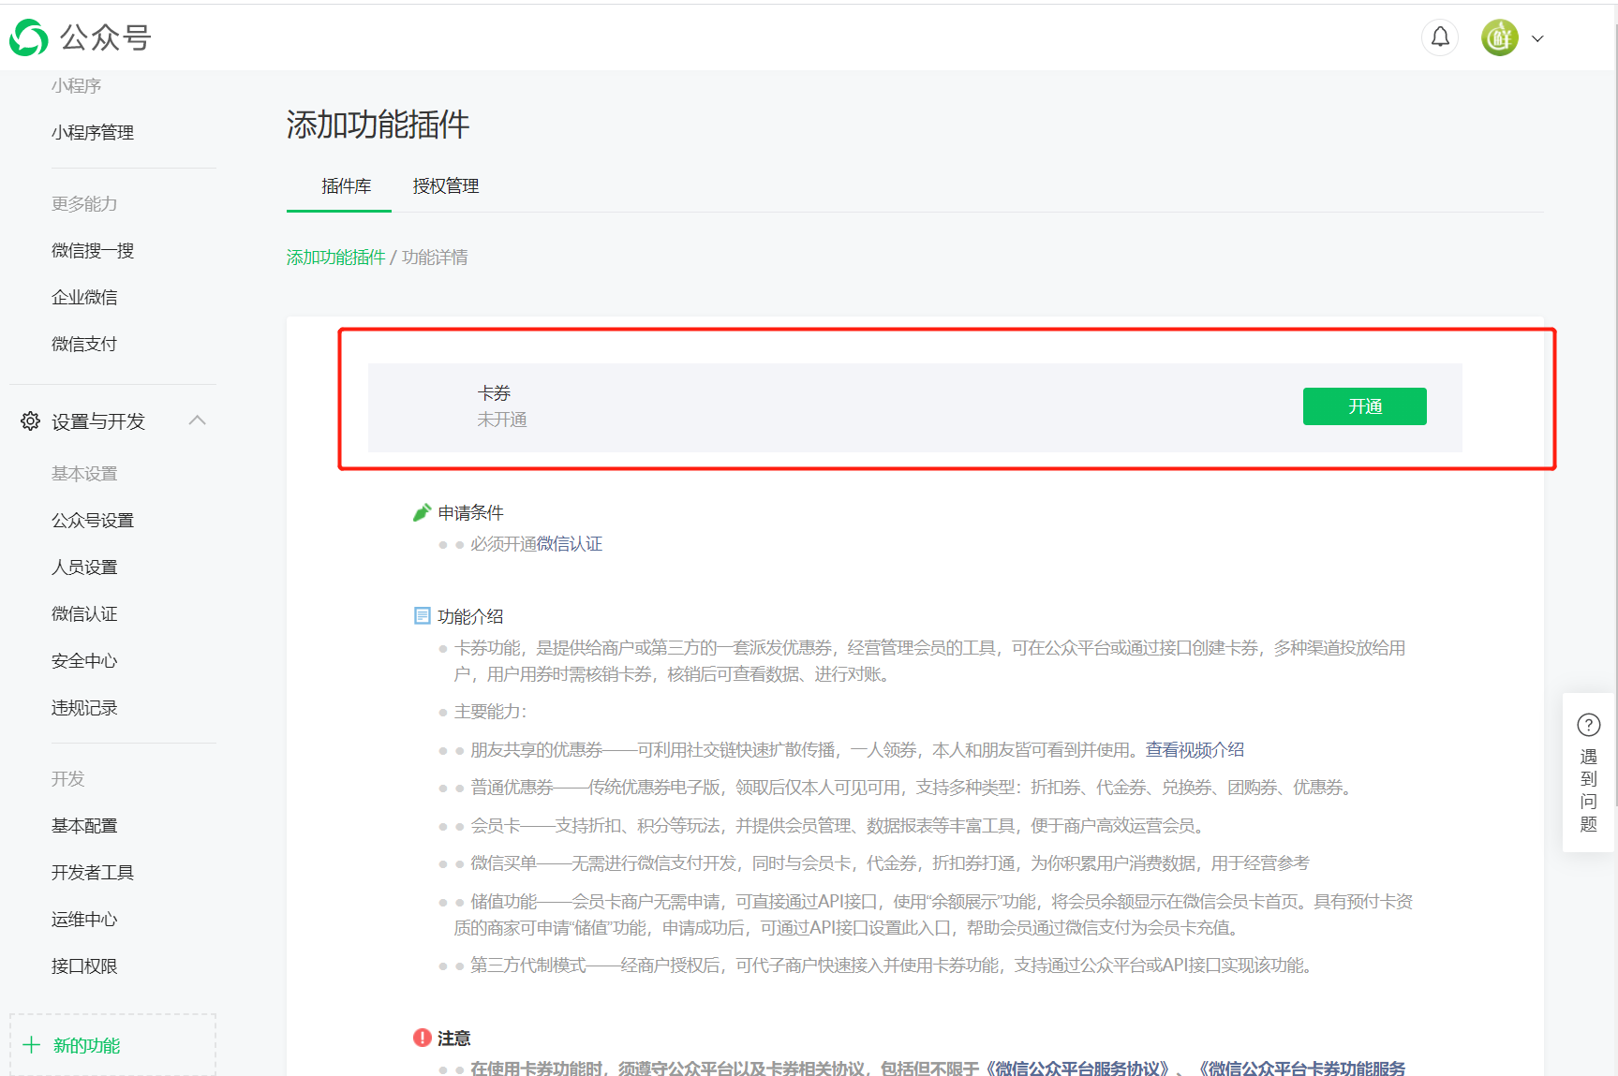1618x1076 pixels.
Task: Expand the account dropdown arrow
Action: point(1537,38)
